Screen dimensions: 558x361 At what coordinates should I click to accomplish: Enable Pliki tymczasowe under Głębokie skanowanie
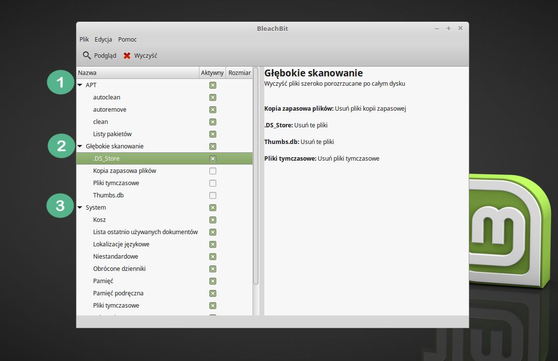coord(213,183)
